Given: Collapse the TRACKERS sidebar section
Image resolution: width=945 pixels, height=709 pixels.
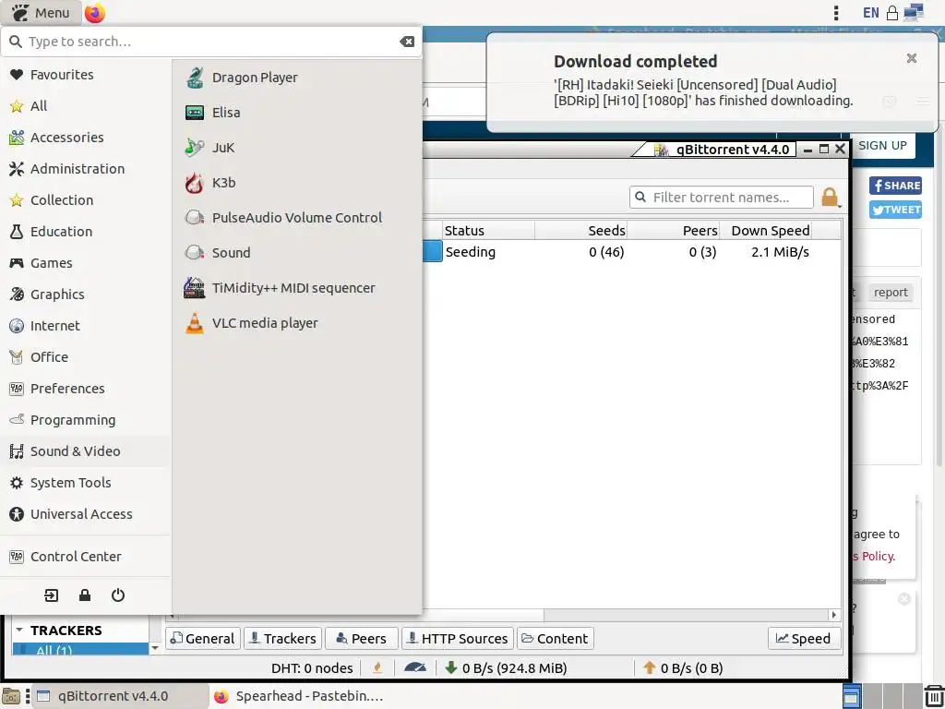Looking at the screenshot, I should [x=20, y=630].
